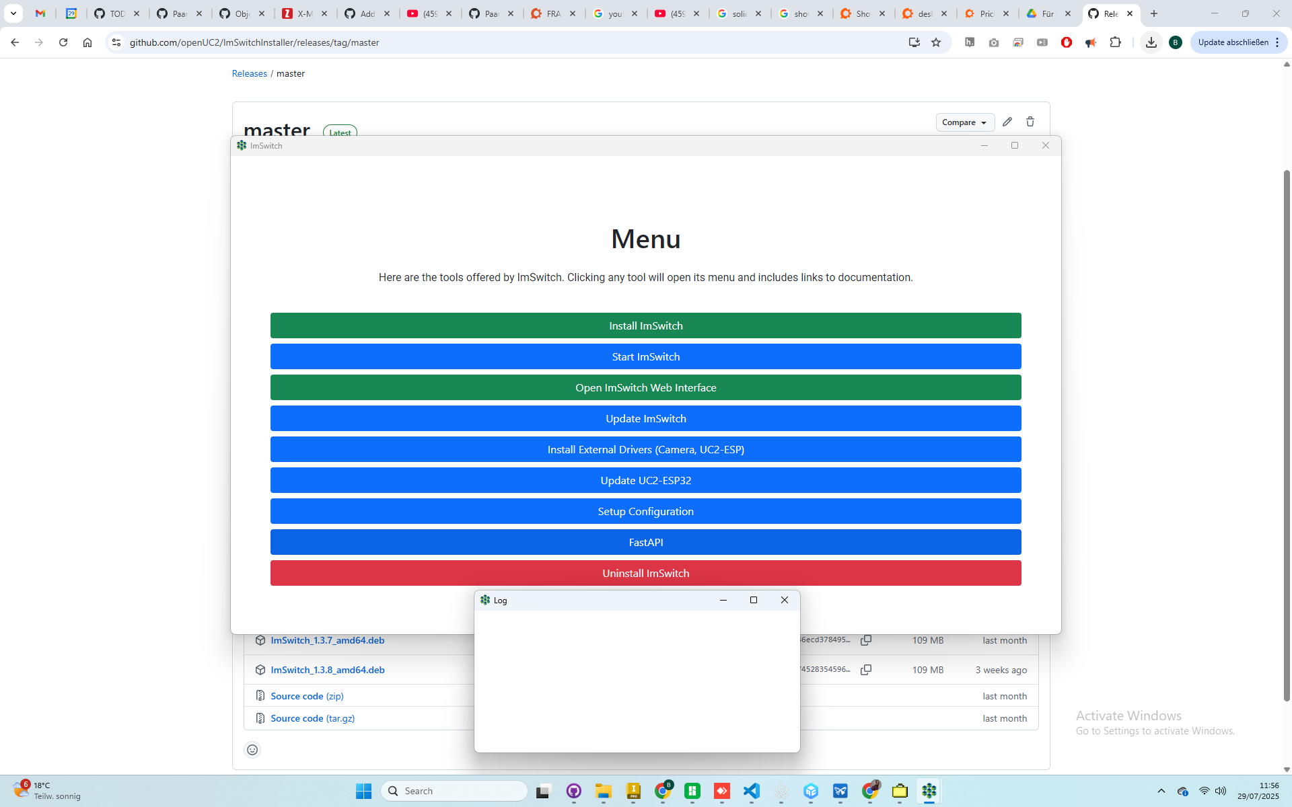This screenshot has width=1292, height=807.
Task: Click site info icon in address bar
Action: coord(116,42)
